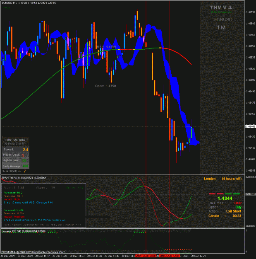256x259 pixels.
Task: Click the 'THV V 4' title label
Action: (221, 7)
